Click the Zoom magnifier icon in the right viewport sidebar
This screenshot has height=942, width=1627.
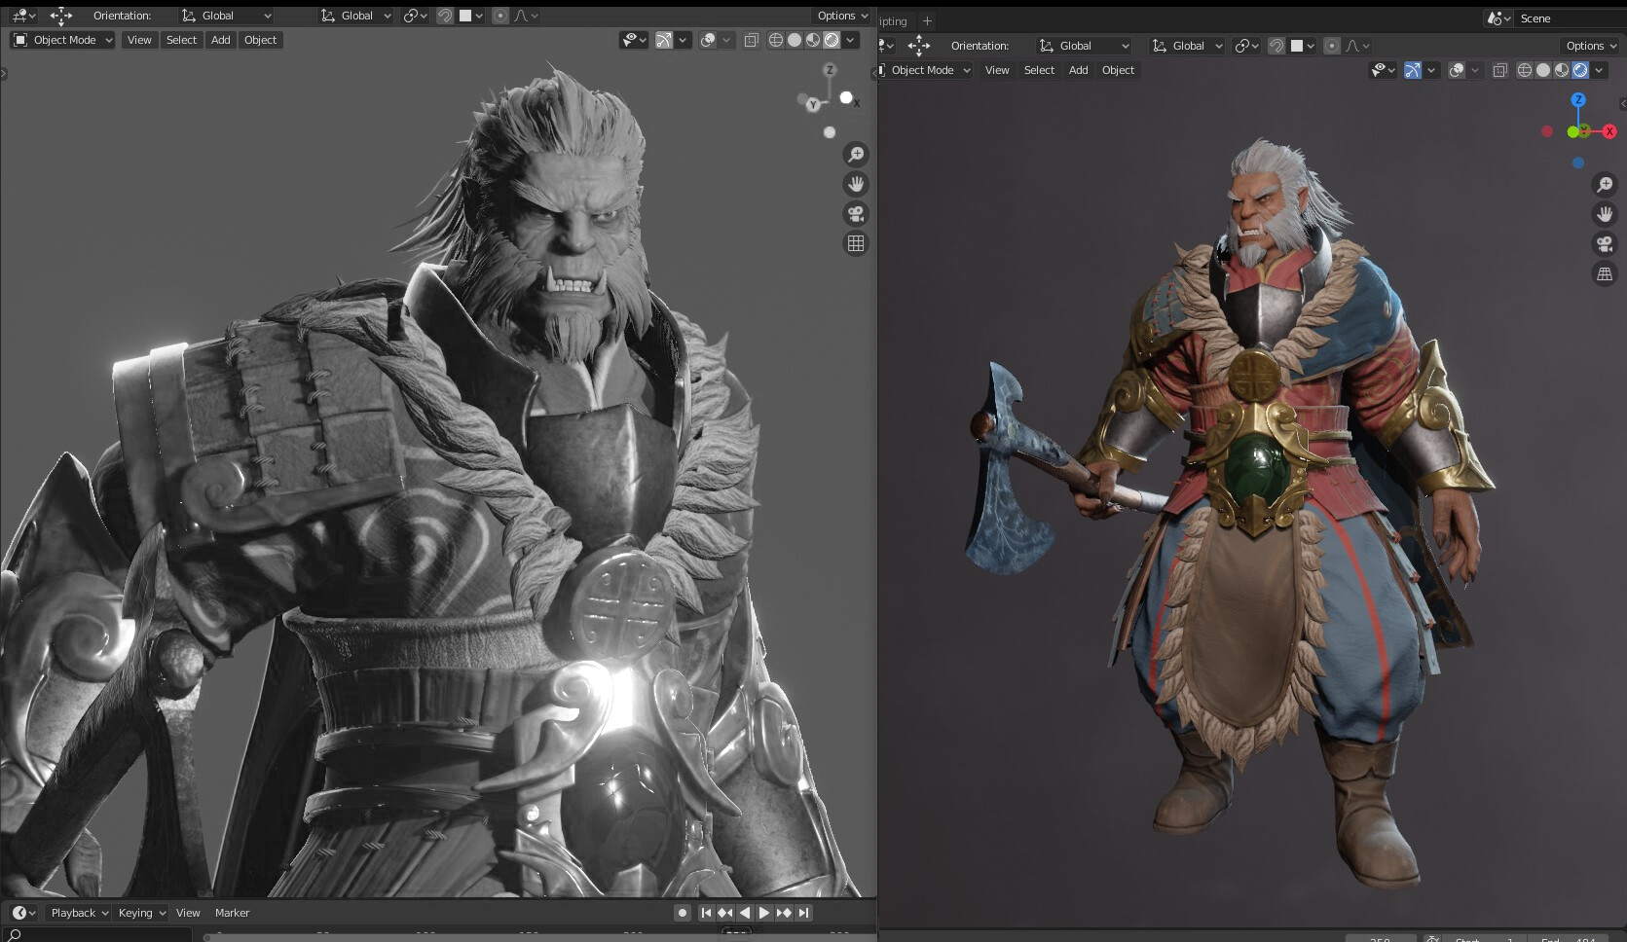[x=1607, y=185]
